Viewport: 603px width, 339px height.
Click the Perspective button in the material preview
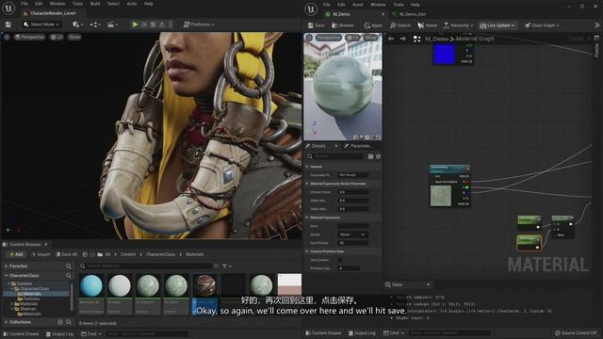point(329,38)
